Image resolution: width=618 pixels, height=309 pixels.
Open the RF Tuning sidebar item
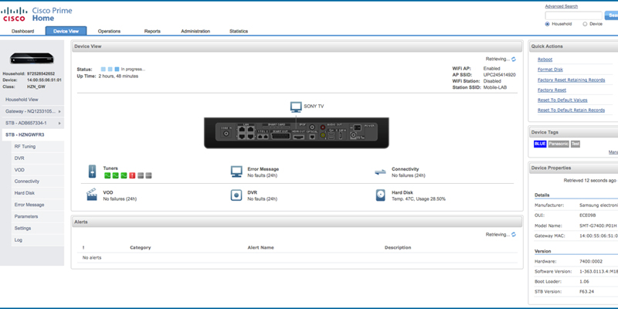25,146
